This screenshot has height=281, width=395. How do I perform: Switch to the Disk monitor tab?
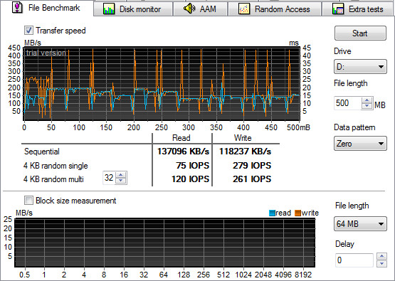tap(133, 9)
